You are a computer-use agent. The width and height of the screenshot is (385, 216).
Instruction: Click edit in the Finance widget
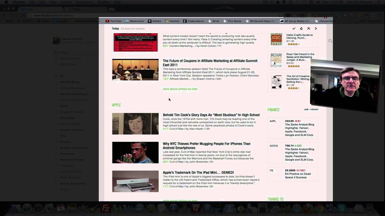coord(306,109)
